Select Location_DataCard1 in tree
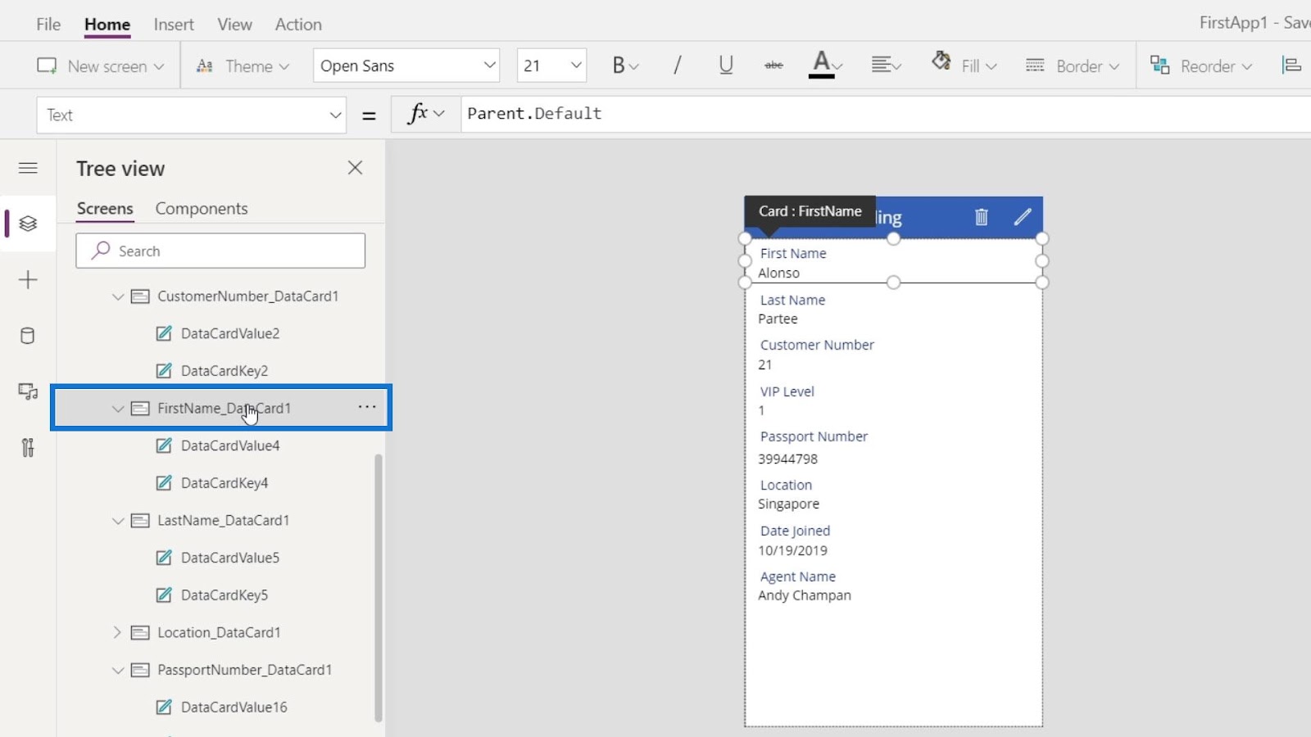The image size is (1311, 737). (x=219, y=633)
